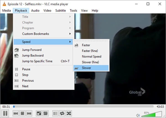Choose Previous in the Playback menu
166x118 pixels.
tap(44, 81)
